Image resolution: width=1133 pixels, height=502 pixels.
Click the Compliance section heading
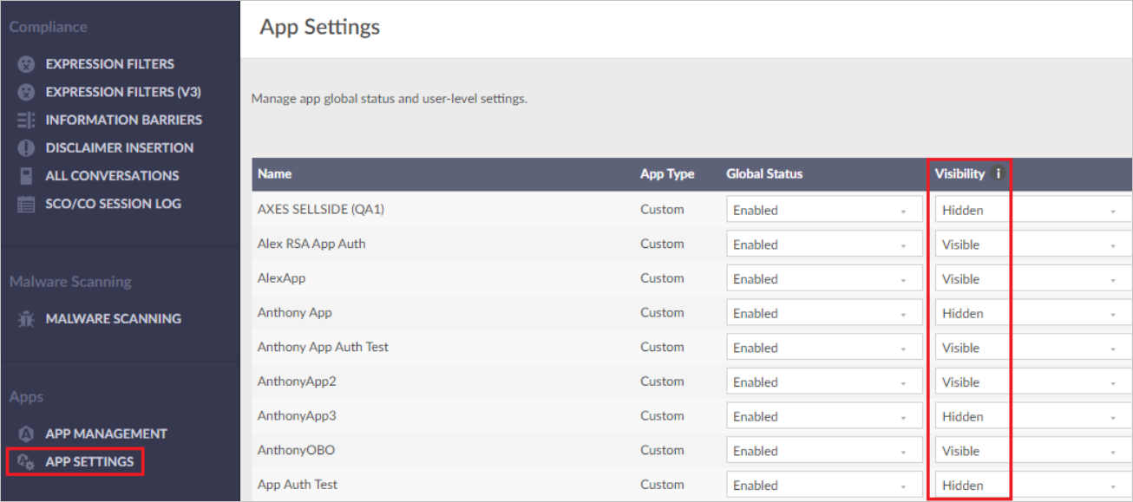click(48, 27)
